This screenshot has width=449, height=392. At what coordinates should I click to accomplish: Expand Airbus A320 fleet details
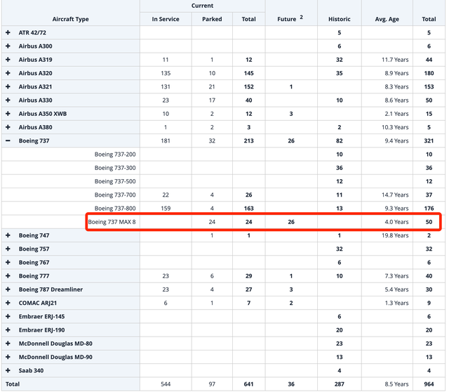(8, 73)
